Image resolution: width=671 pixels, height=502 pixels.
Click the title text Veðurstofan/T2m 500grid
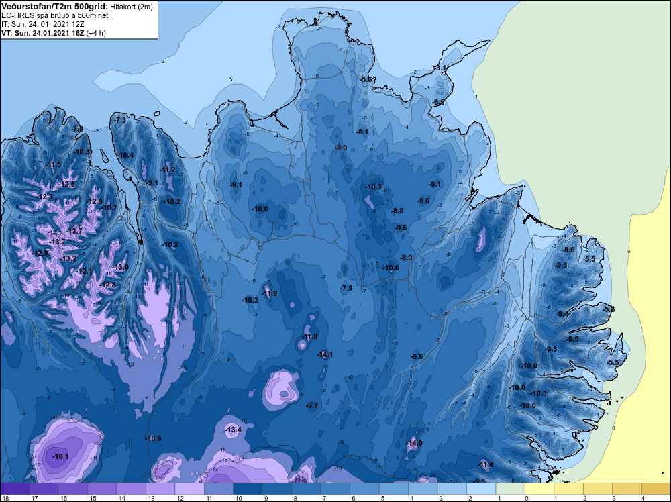pos(54,7)
